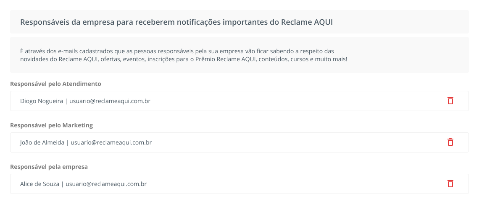The height and width of the screenshot is (204, 479).
Task: Delete Diogo Nogueira using the trash icon
Action: pos(450,101)
